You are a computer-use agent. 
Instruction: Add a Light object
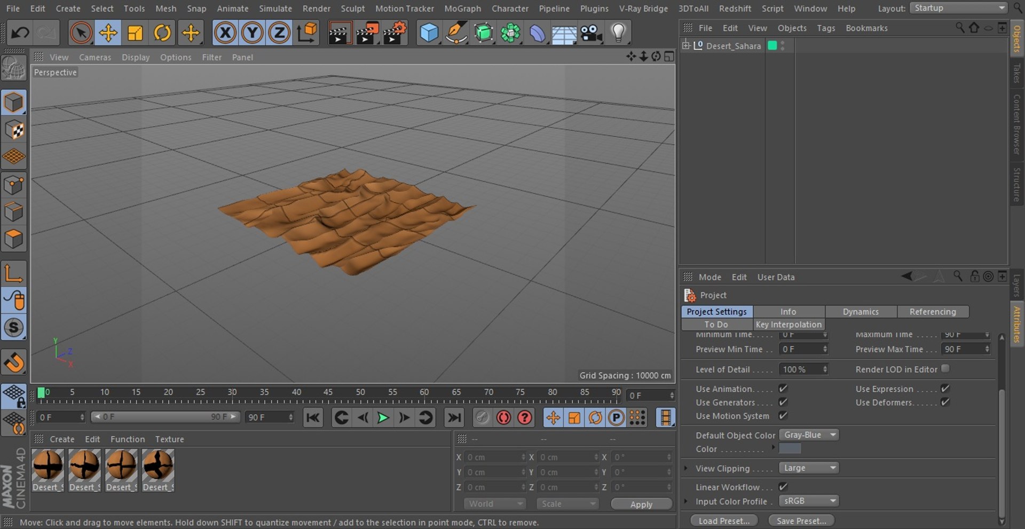coord(618,33)
